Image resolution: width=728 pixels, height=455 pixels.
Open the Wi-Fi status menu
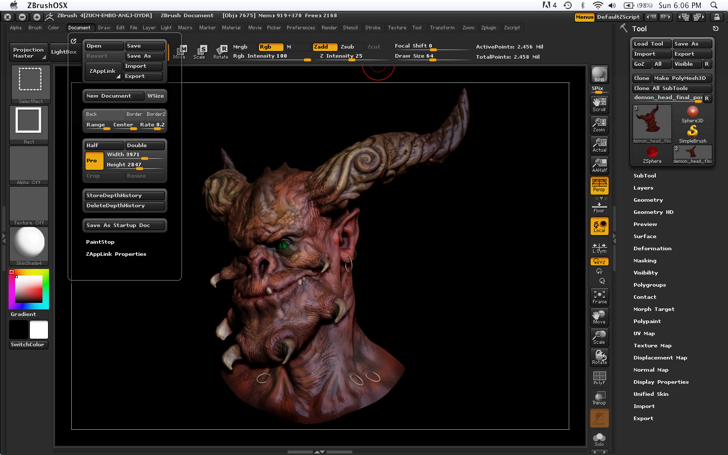point(598,5)
